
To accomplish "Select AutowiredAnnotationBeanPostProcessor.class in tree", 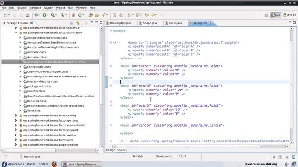I will 56,62.
